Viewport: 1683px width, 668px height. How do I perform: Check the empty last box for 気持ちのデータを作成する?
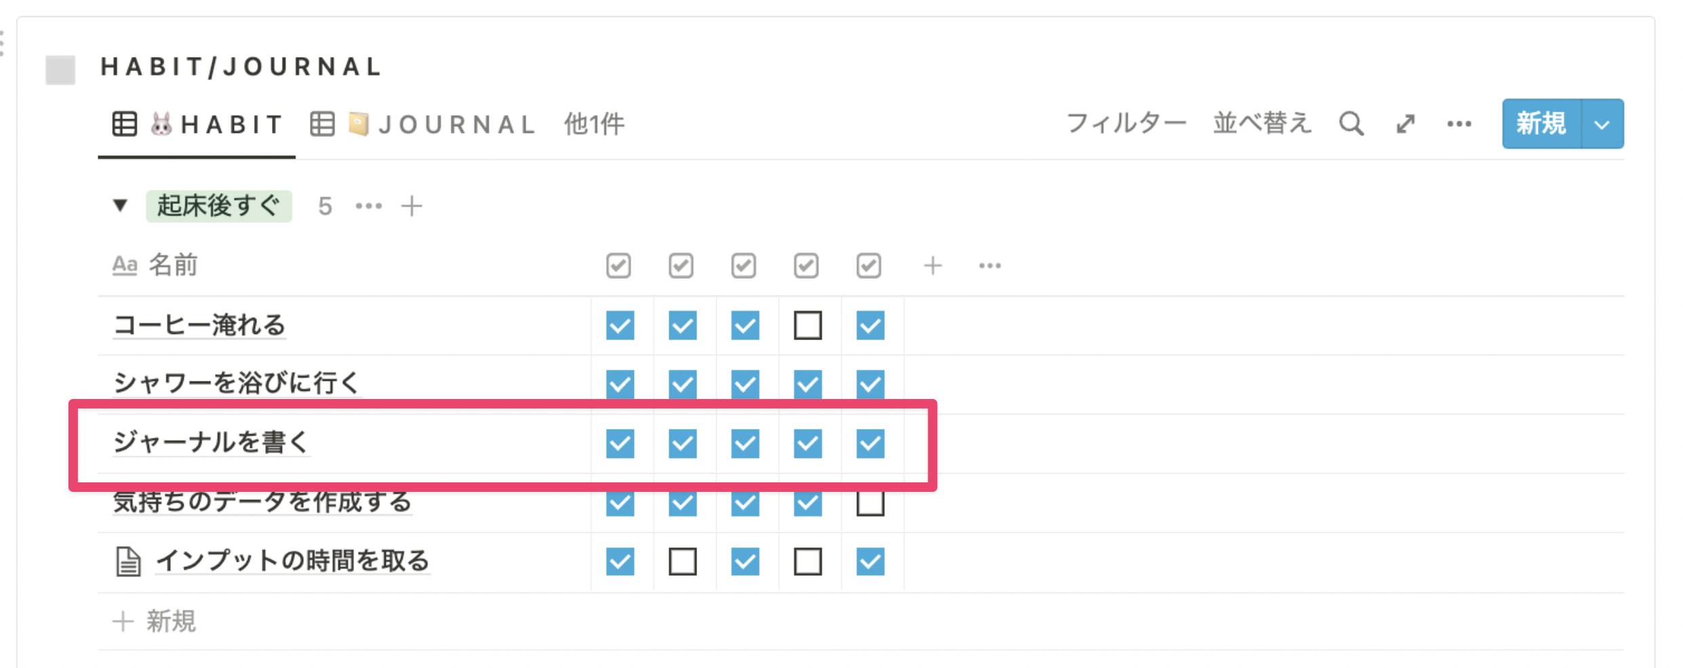pos(870,503)
